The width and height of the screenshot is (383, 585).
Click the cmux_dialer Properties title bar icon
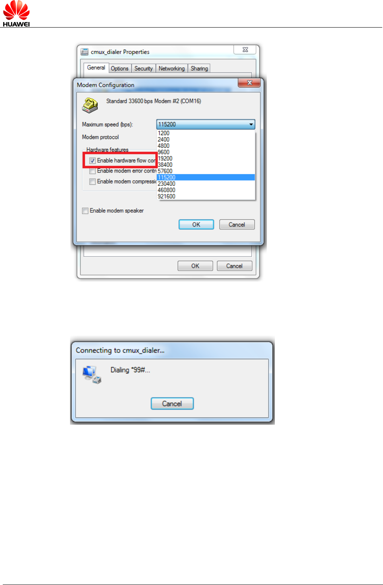pos(85,52)
